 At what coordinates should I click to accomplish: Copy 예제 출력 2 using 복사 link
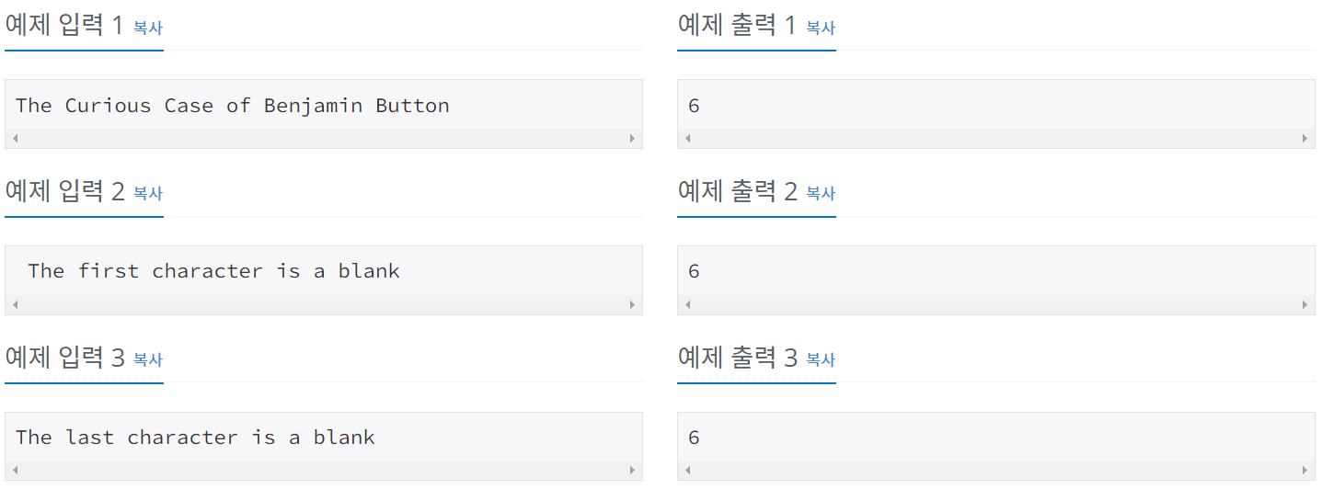821,193
